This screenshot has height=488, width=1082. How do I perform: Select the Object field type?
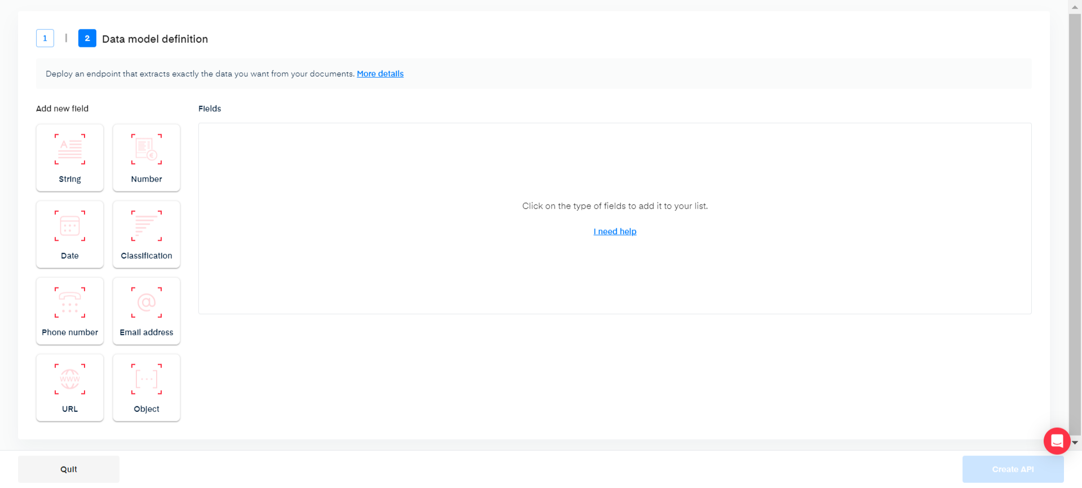tap(147, 388)
